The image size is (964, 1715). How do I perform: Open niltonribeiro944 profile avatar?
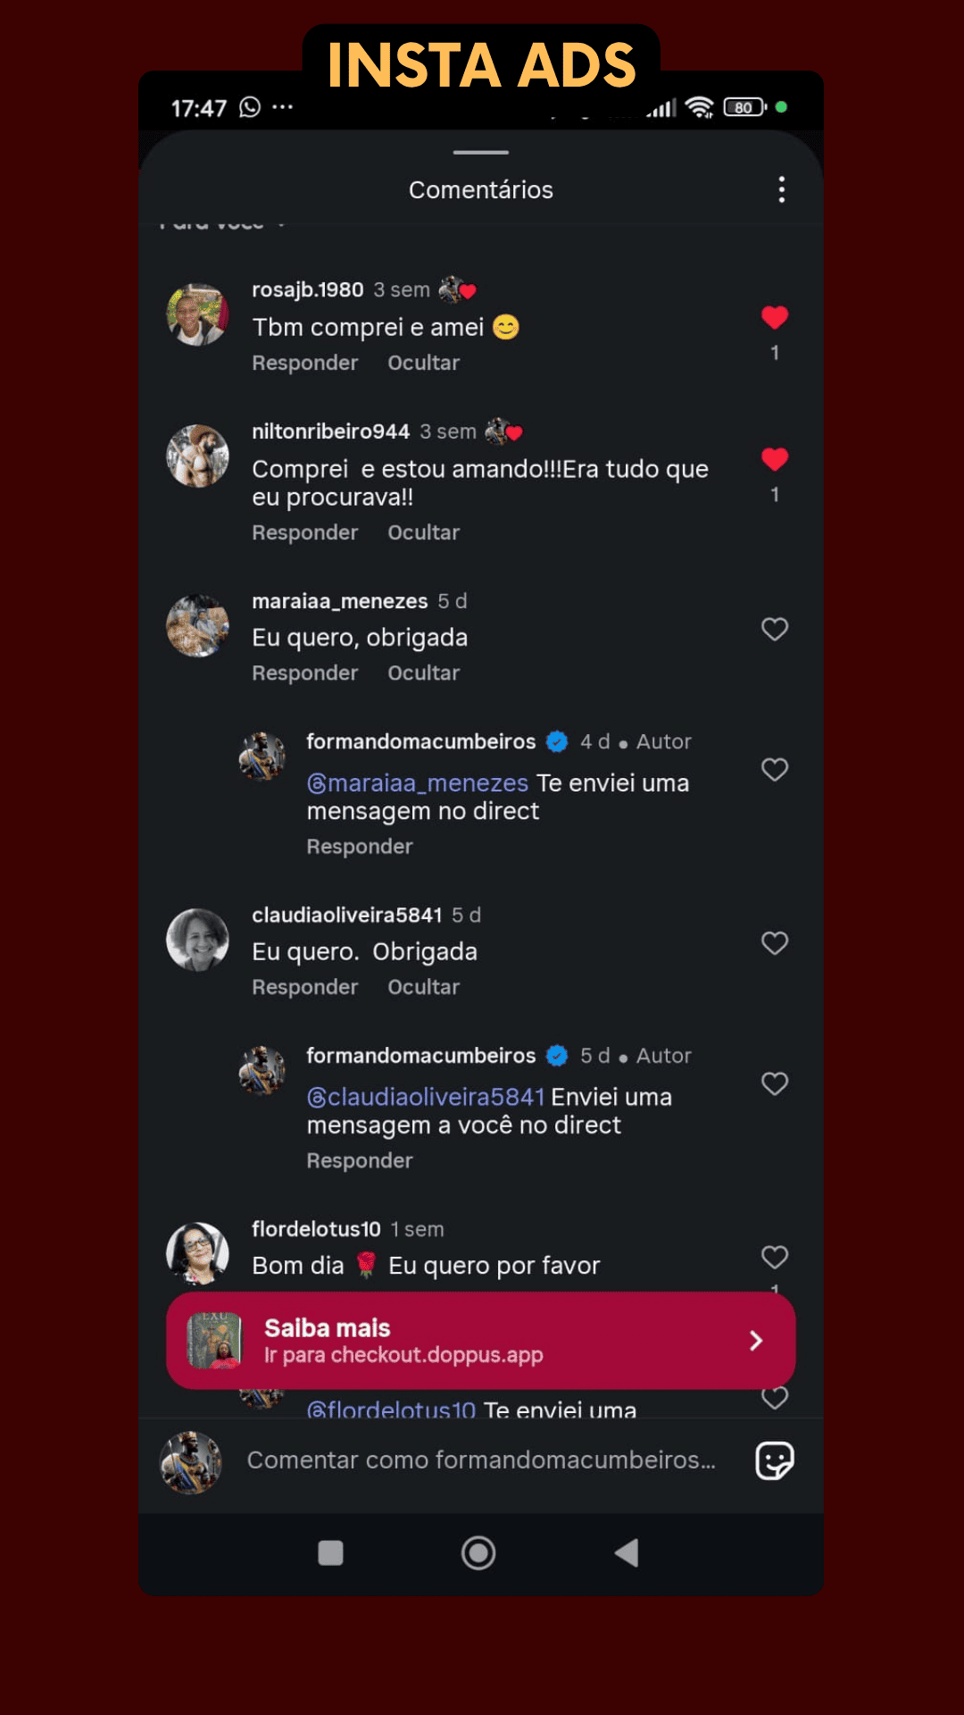coord(197,456)
